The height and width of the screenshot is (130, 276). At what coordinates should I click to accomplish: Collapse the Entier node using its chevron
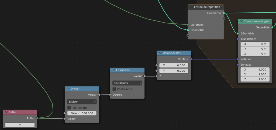pyautogui.click(x=6, y=112)
